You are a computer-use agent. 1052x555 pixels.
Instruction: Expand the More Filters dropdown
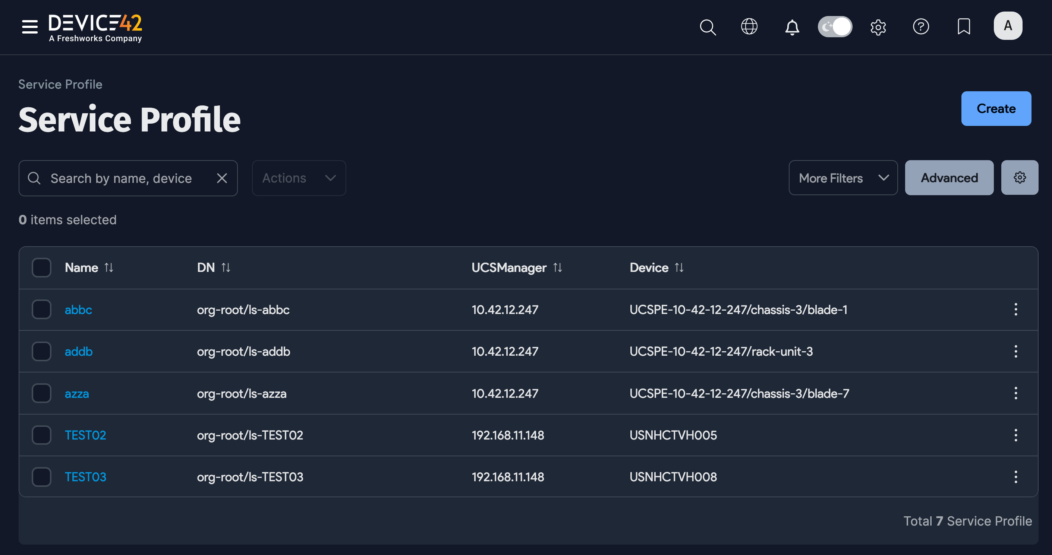pos(842,178)
